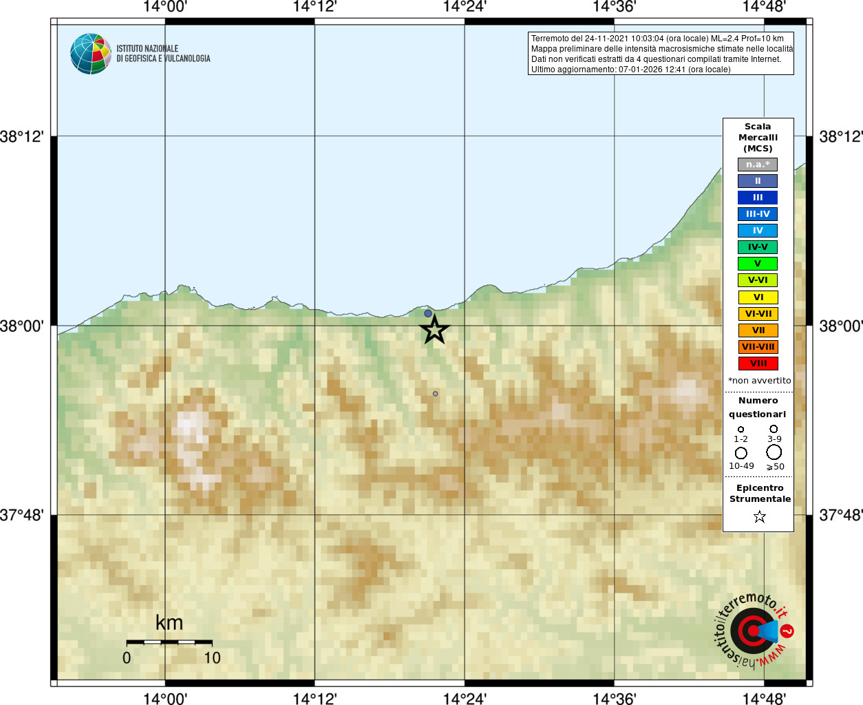863x705 pixels.
Task: Click the blue intensity II circle near coast
Action: (428, 313)
